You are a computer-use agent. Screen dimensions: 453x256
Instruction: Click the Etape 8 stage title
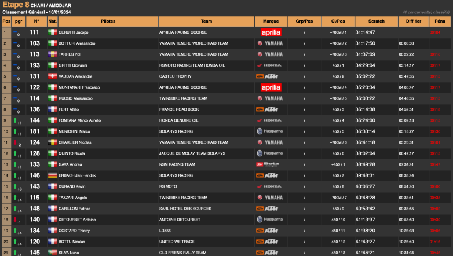tap(16, 5)
